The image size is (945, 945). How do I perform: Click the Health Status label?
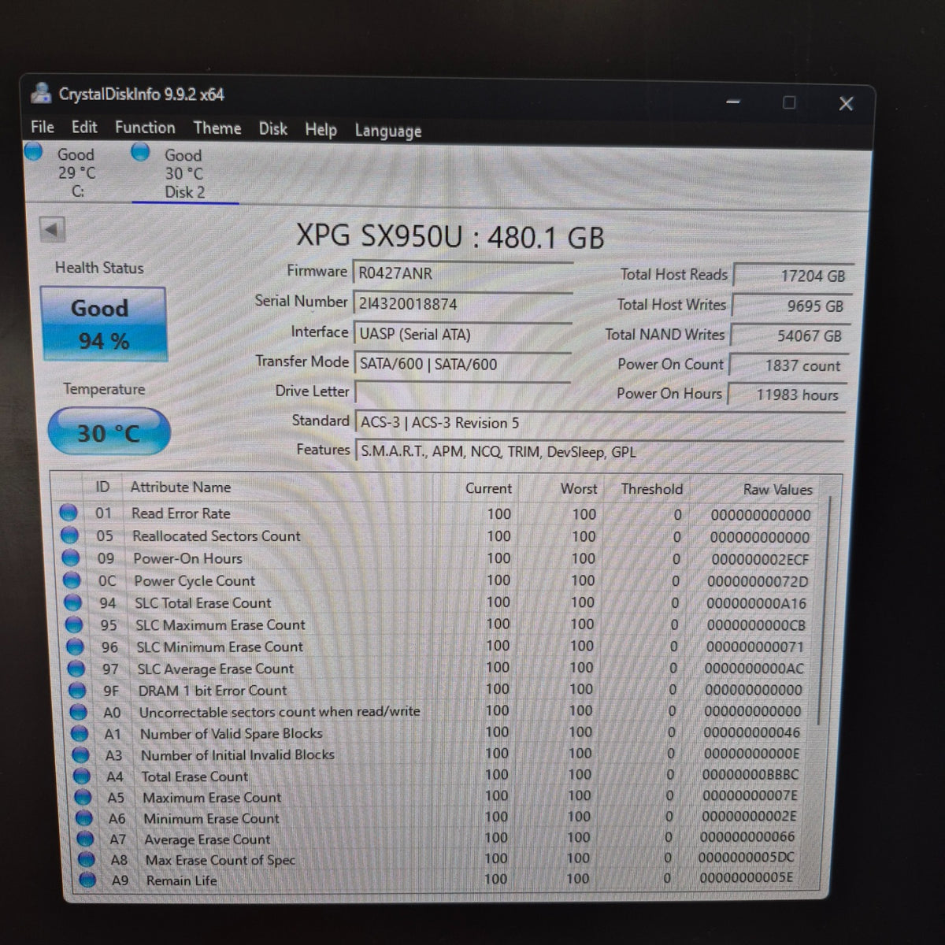[x=99, y=268]
